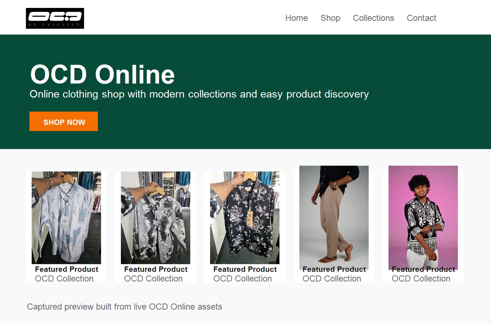Open the light blue white shirt thumbnail
The width and height of the screenshot is (491, 324).
tap(66, 218)
